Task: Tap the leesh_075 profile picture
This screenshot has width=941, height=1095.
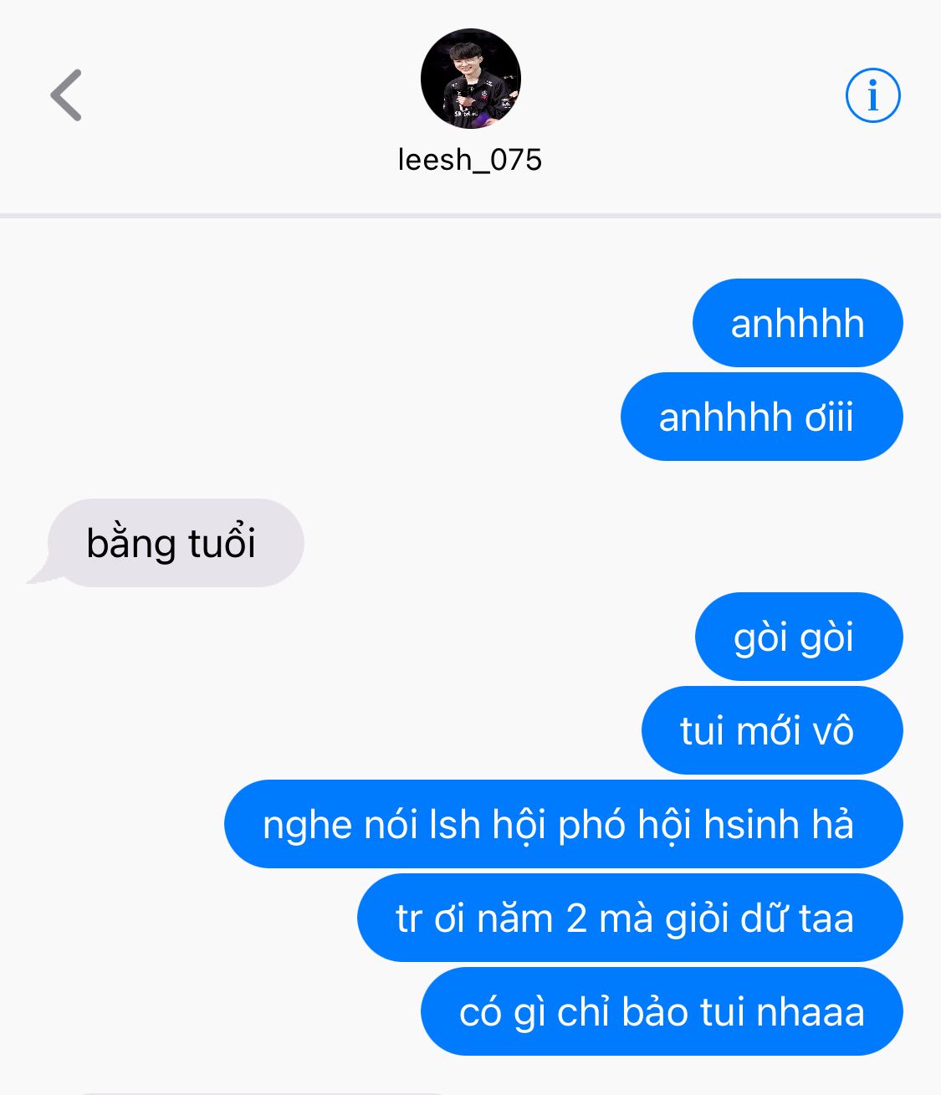Action: 471,79
